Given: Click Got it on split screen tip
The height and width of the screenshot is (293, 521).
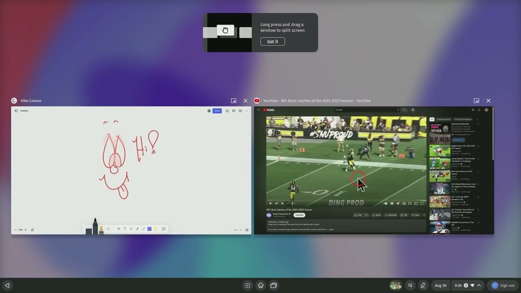Looking at the screenshot, I should [272, 42].
